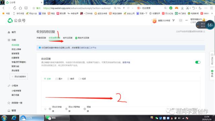This screenshot has height=121, width=215.
Task: Click 添加文章链接 below the editor
Action: [x=55, y=109]
